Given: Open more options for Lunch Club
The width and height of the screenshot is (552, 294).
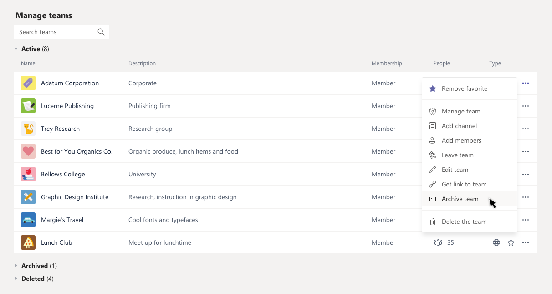Looking at the screenshot, I should point(526,243).
